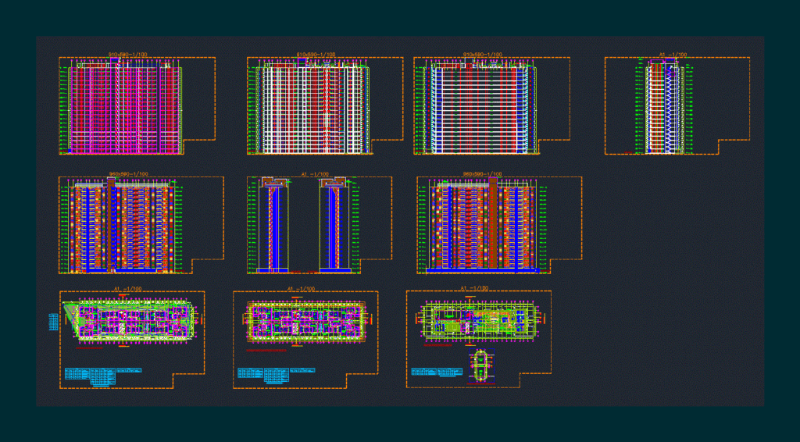Select the left 960x590 orange facade elevation

pyautogui.click(x=121, y=226)
